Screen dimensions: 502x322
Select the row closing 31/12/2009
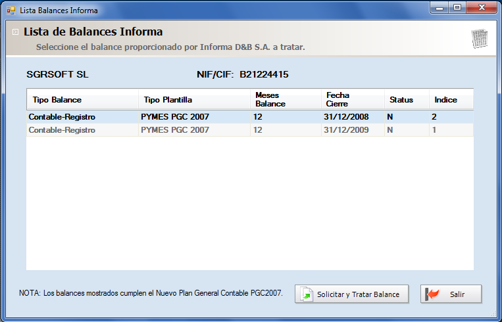click(250, 130)
